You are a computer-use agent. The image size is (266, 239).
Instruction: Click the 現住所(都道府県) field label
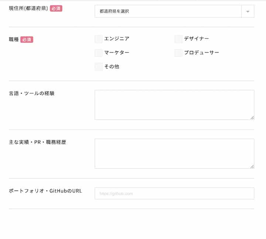[28, 9]
